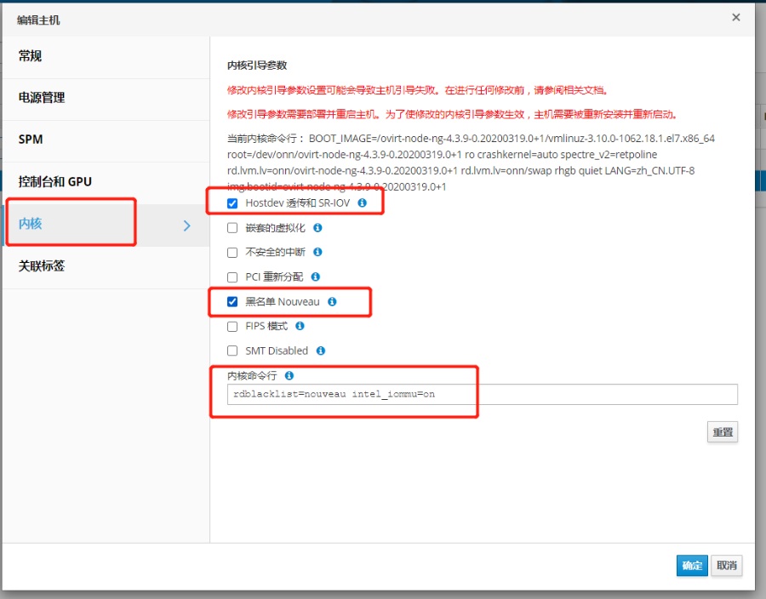Click info icon beside SMT Disabled
The image size is (766, 599).
pos(321,351)
